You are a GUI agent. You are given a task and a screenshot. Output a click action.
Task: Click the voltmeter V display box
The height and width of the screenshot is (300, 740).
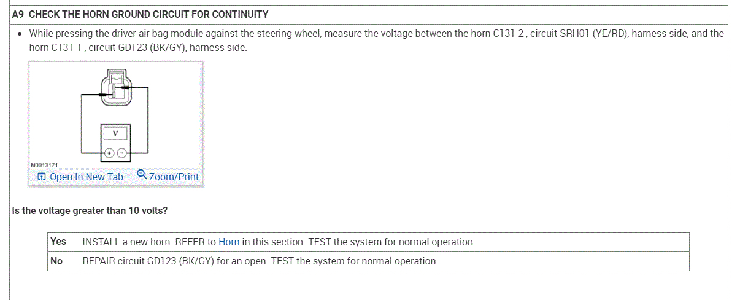pos(115,132)
